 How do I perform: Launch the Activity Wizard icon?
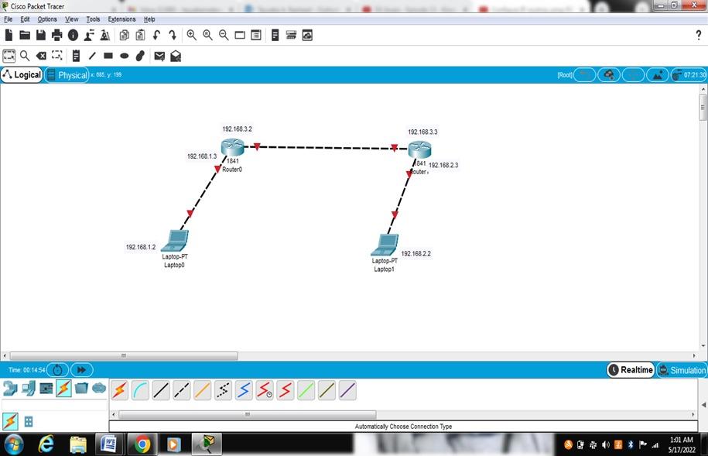[90, 36]
